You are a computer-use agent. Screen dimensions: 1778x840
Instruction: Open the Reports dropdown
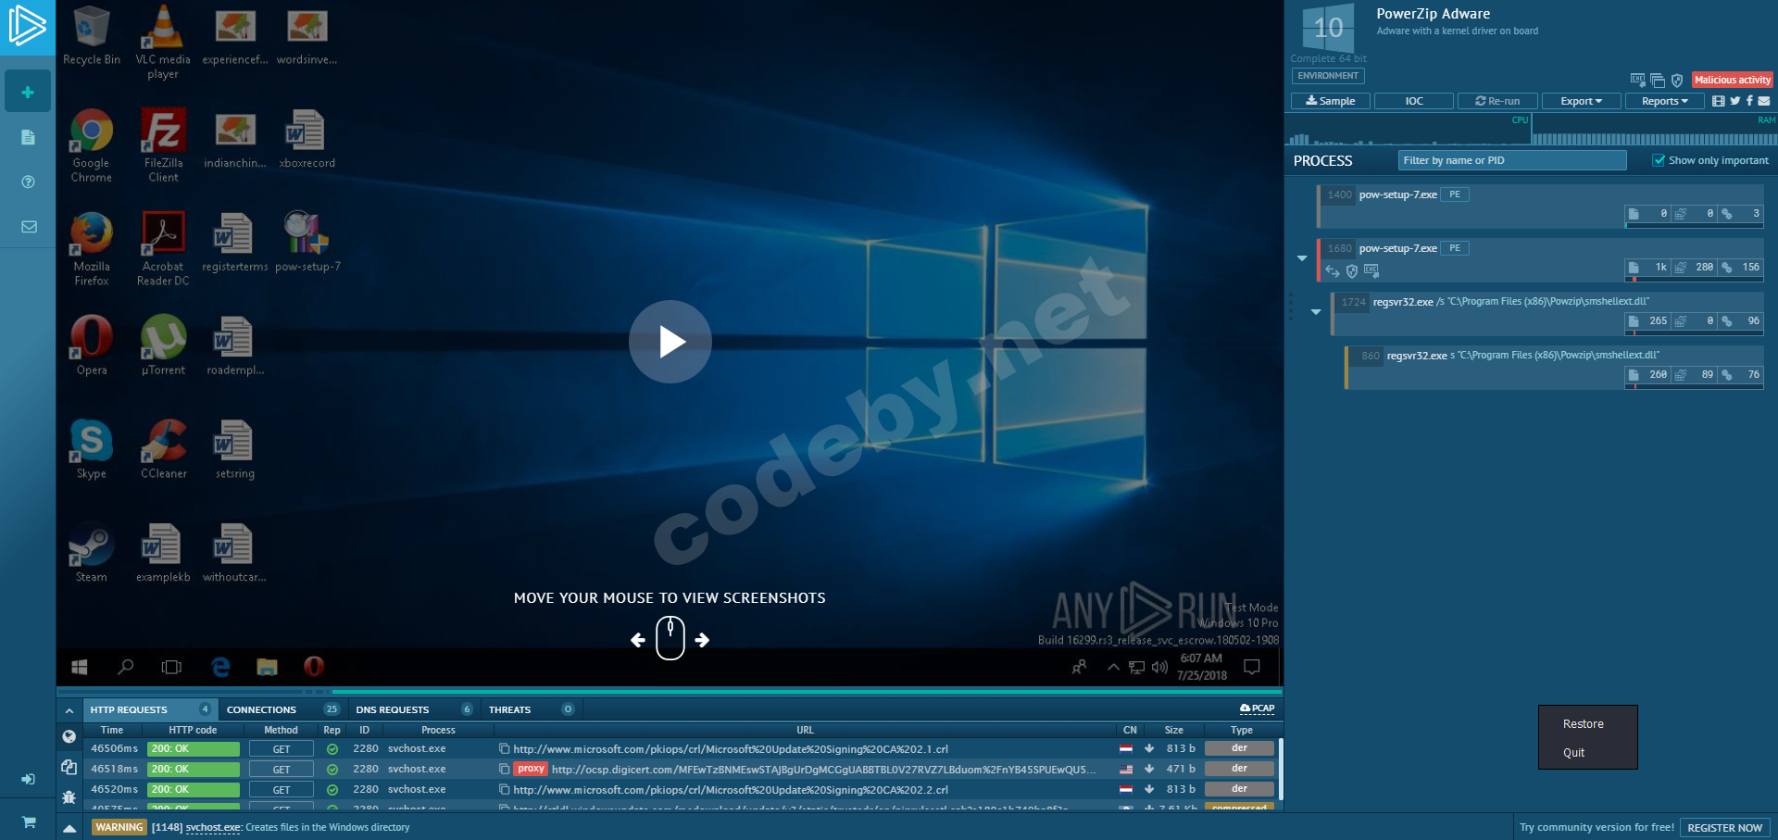[x=1664, y=101]
